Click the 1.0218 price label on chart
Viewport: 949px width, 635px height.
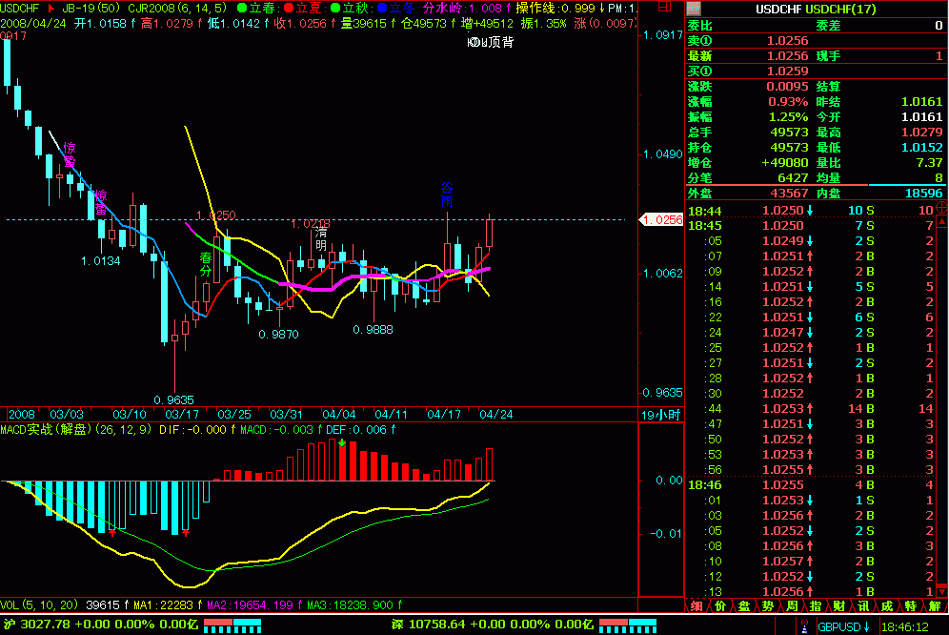tap(311, 224)
